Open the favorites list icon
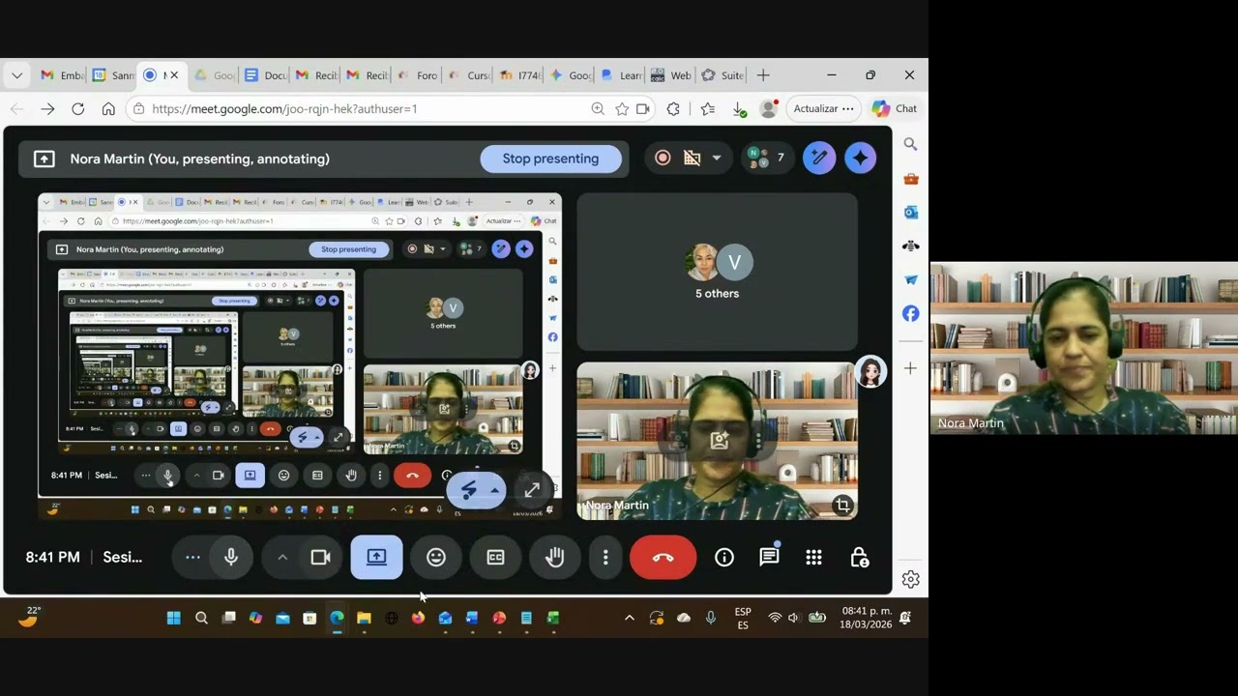 pos(707,109)
